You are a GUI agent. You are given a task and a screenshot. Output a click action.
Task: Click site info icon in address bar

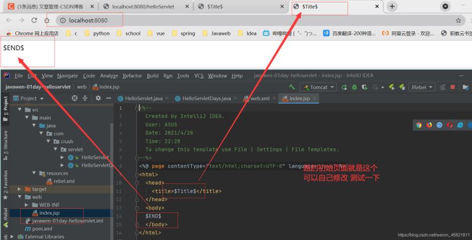pos(63,21)
